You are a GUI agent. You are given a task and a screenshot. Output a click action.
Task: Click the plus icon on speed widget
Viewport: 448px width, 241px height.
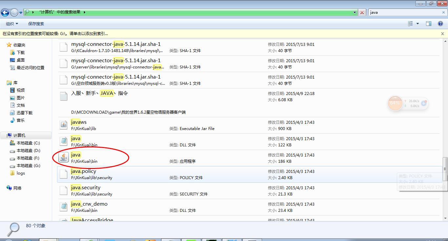pyautogui.click(x=424, y=103)
